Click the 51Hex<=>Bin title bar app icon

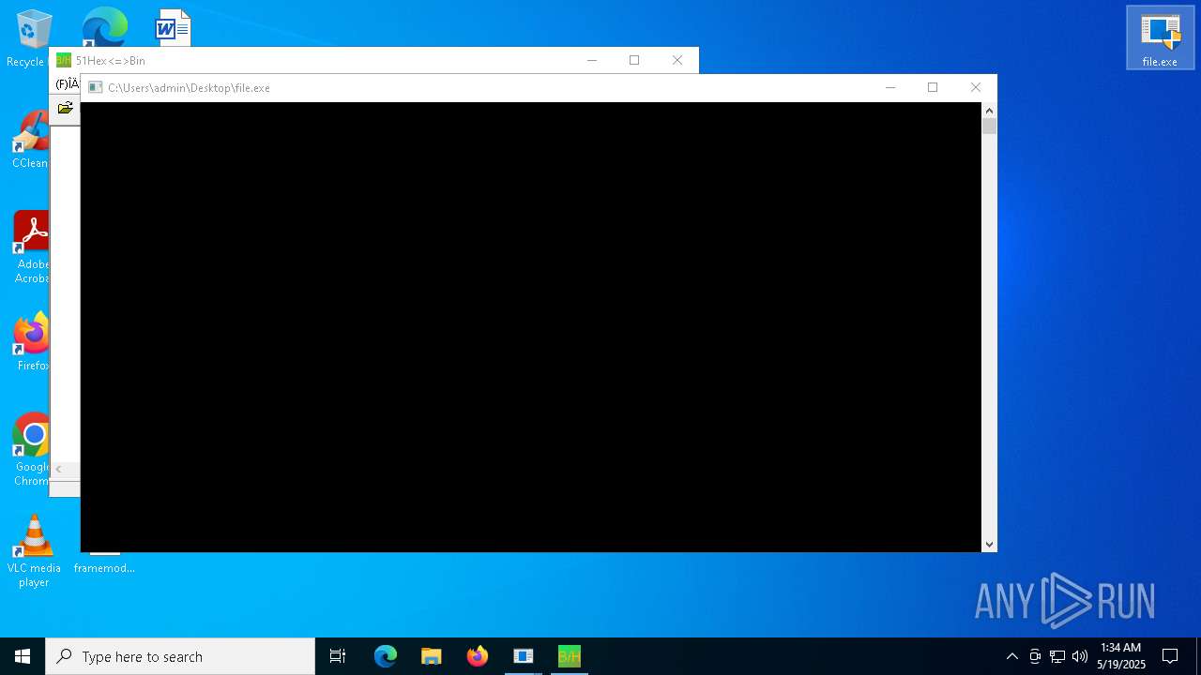[x=63, y=60]
